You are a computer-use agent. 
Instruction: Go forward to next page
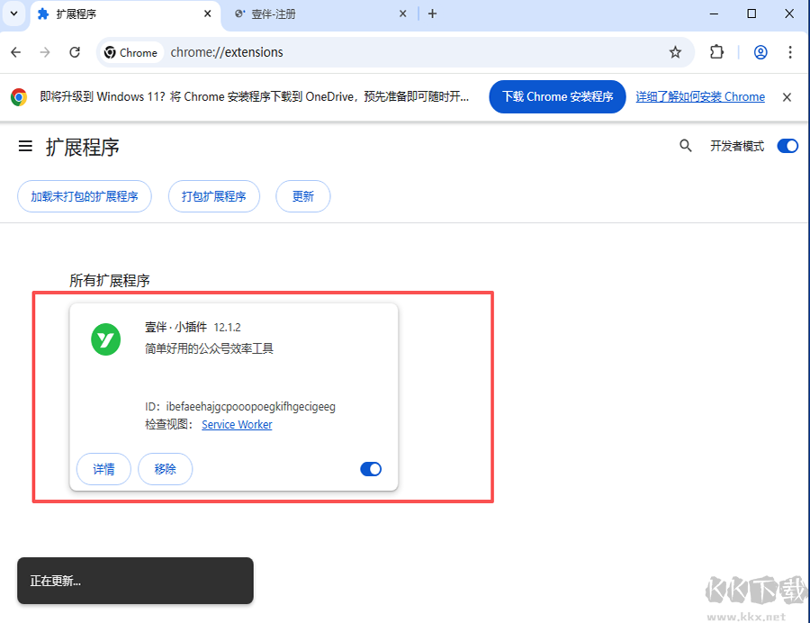coord(45,52)
